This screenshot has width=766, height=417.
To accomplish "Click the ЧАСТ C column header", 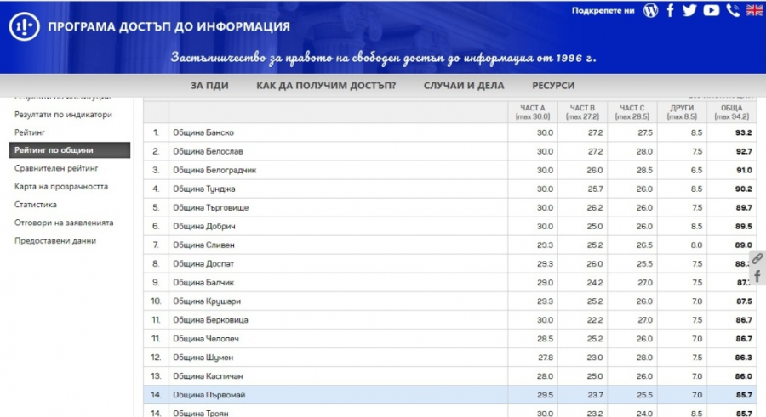I will [632, 112].
